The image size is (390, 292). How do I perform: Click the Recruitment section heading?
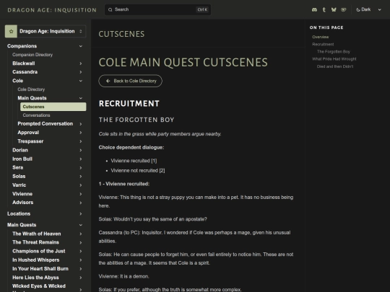[x=129, y=104]
